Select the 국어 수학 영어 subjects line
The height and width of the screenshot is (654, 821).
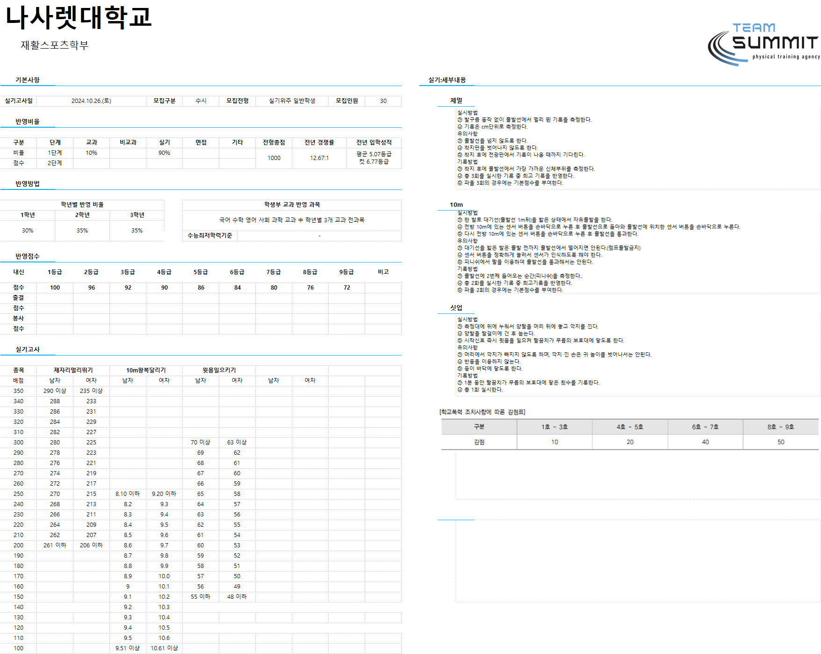(x=292, y=220)
